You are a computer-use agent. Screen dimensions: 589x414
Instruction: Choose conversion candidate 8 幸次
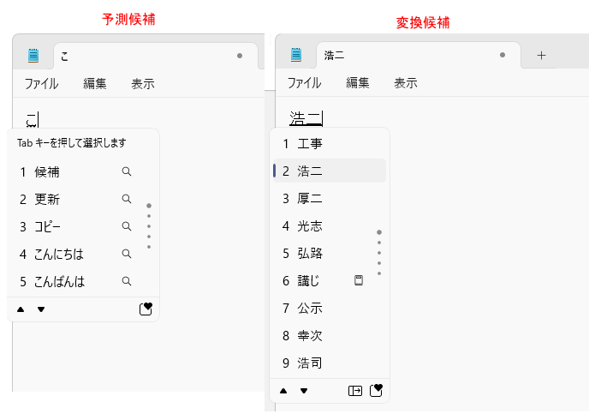(x=330, y=335)
